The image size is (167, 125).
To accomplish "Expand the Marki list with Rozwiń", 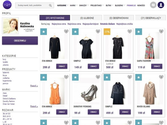I will tap(34, 106).
